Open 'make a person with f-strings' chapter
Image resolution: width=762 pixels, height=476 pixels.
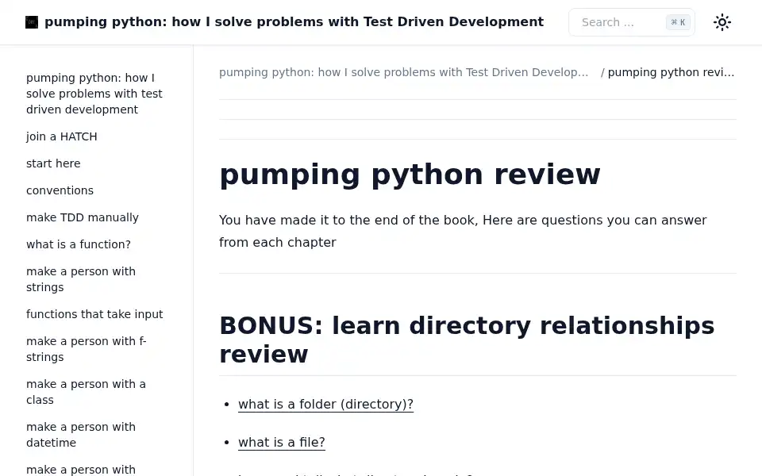tap(87, 349)
